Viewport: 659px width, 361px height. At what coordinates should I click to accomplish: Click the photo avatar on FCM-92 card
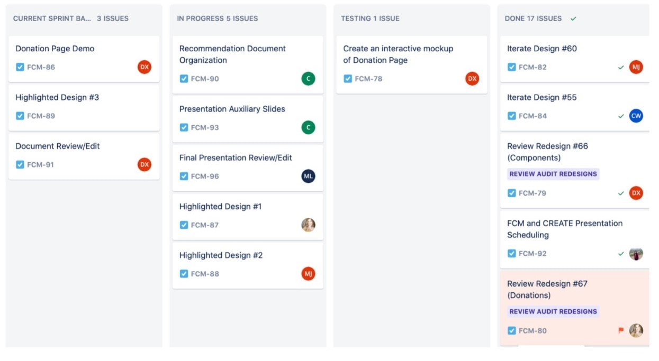tap(636, 254)
